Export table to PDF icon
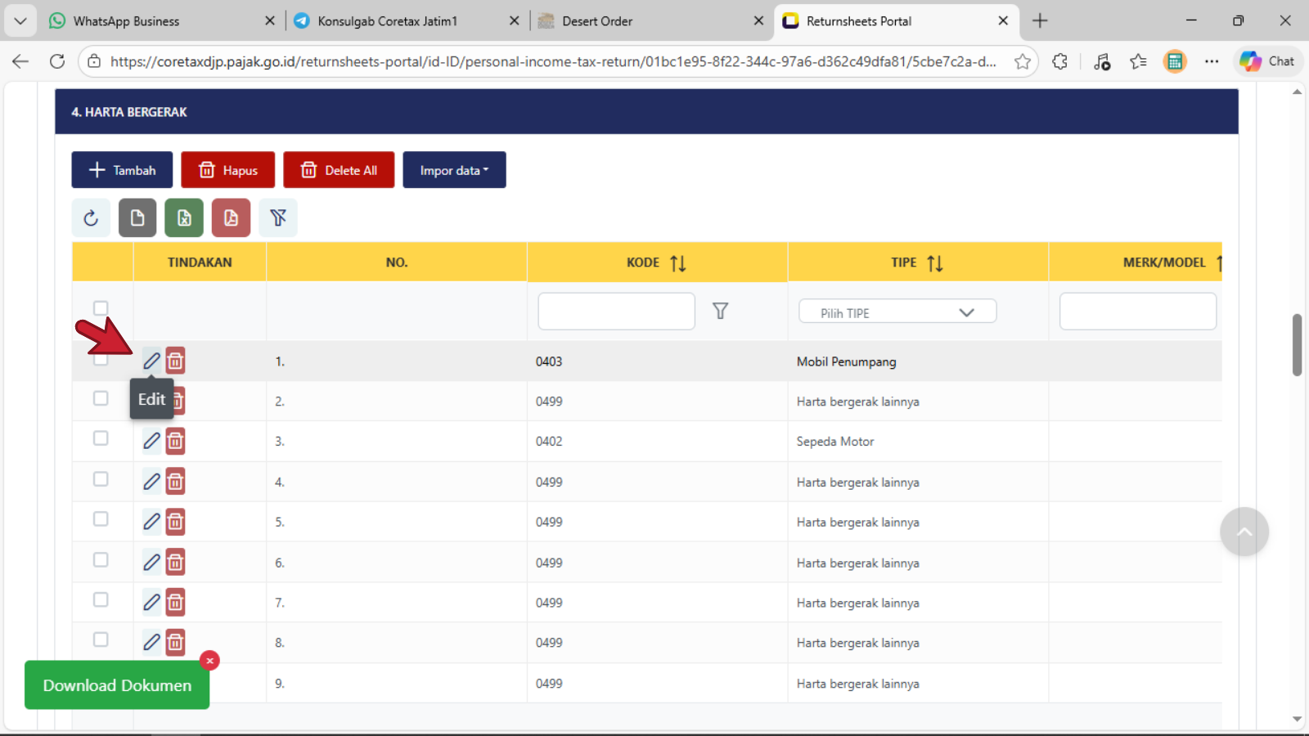The height and width of the screenshot is (736, 1309). click(231, 218)
